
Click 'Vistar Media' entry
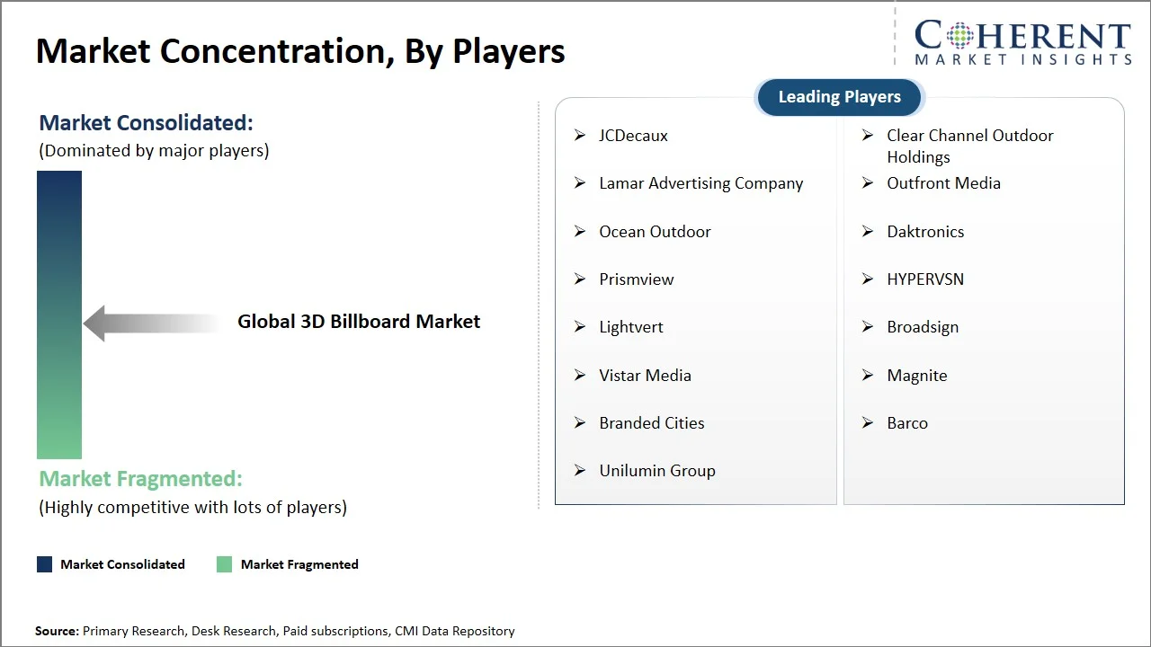click(x=645, y=376)
